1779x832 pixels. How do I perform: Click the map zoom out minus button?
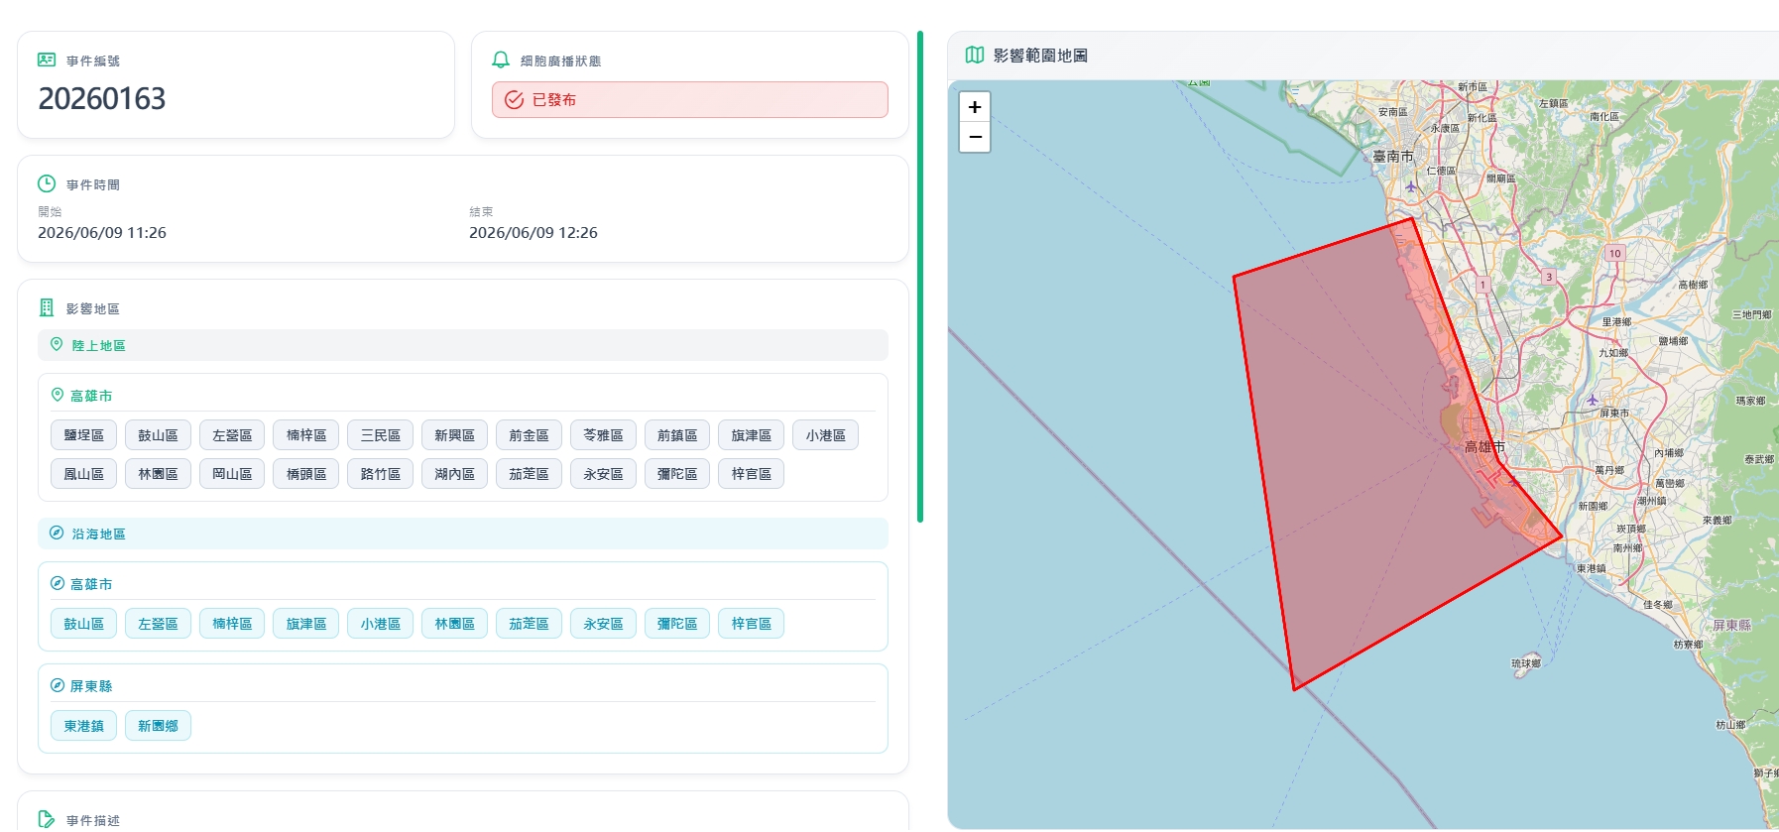click(975, 137)
